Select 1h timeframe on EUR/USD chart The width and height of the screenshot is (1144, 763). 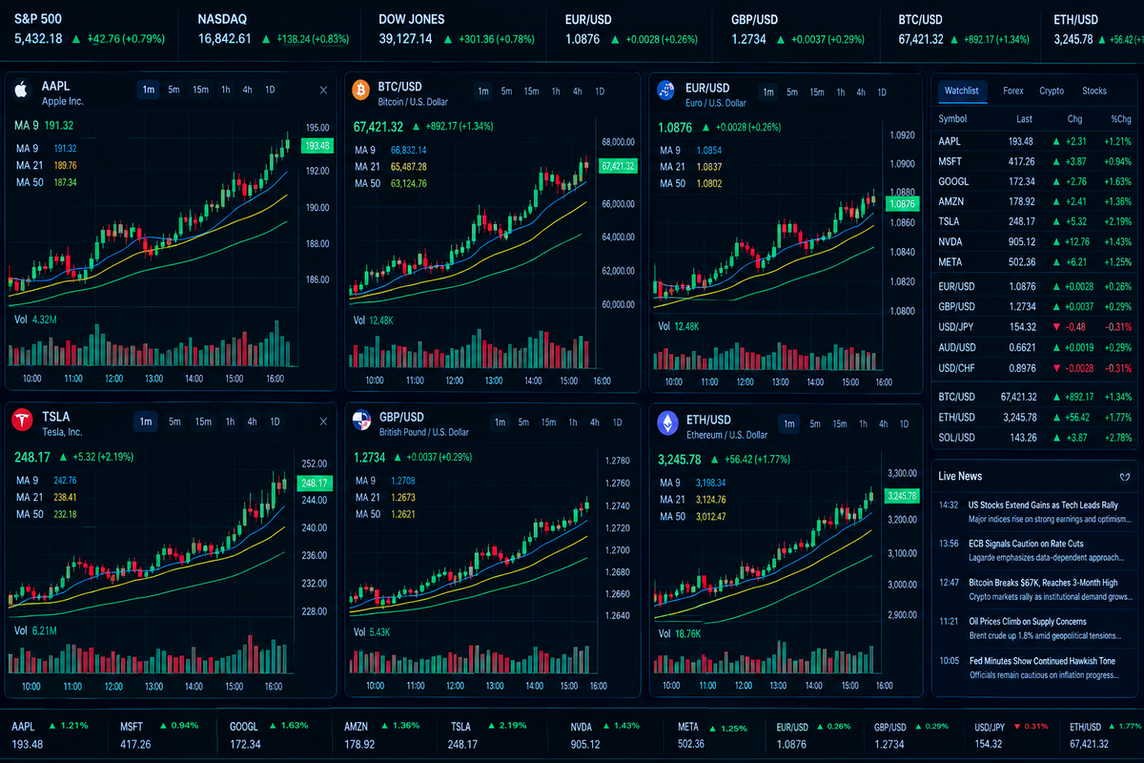pyautogui.click(x=841, y=92)
